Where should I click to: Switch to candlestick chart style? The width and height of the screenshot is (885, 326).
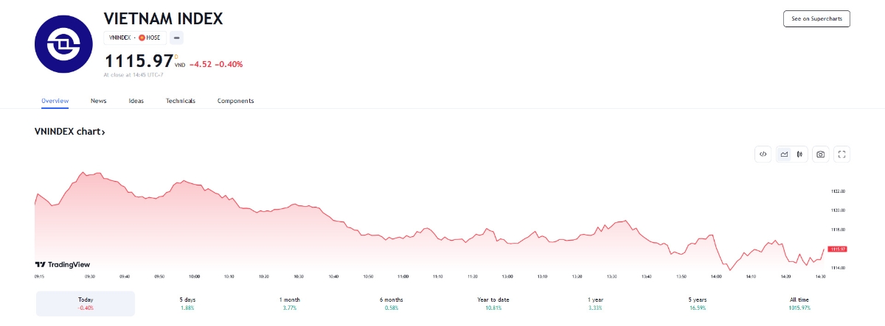coord(799,154)
